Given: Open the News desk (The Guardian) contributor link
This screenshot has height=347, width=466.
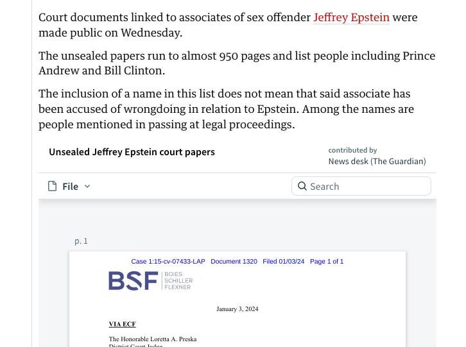Looking at the screenshot, I should click(377, 162).
